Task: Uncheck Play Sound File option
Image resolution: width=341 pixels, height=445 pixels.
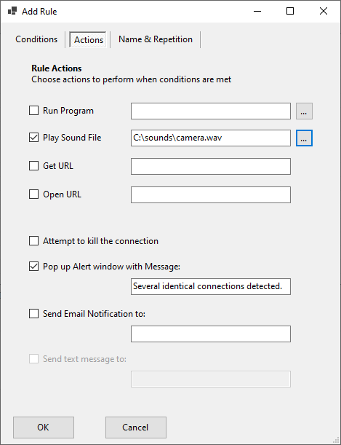Action: (33, 138)
